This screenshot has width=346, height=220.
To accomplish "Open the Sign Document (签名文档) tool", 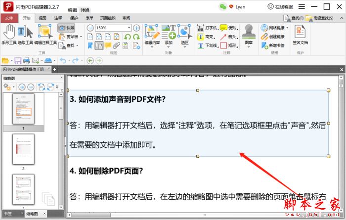I will point(300,35).
